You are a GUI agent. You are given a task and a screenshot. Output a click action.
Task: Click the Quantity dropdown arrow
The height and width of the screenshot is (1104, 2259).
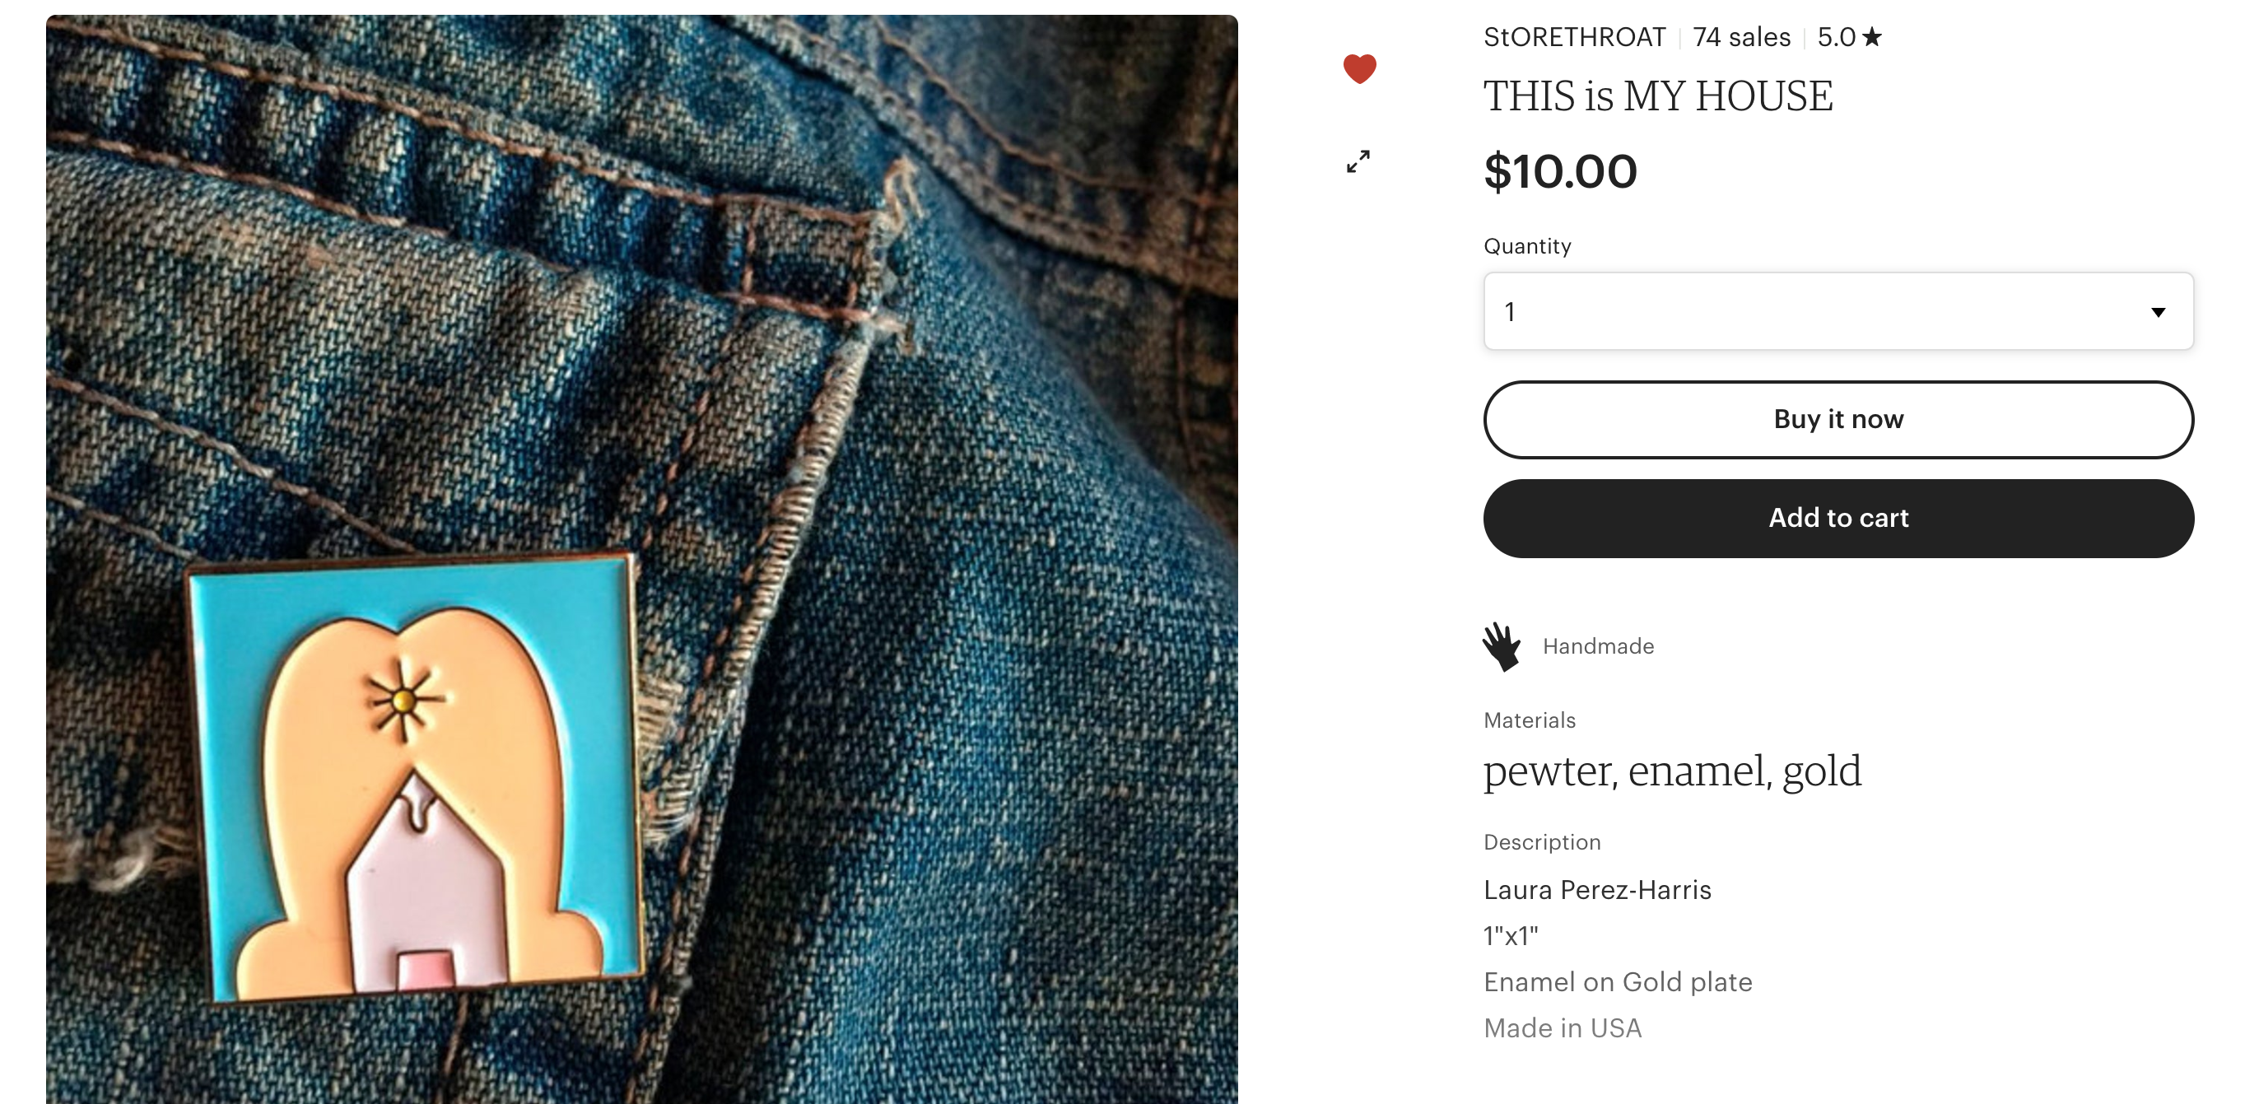click(x=2159, y=312)
